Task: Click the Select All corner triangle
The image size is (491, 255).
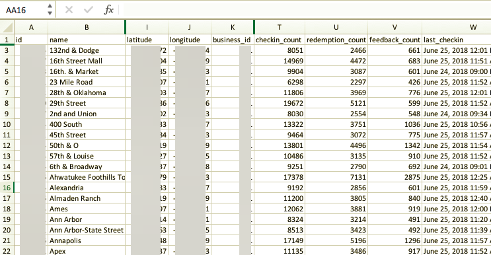Action: 7,27
